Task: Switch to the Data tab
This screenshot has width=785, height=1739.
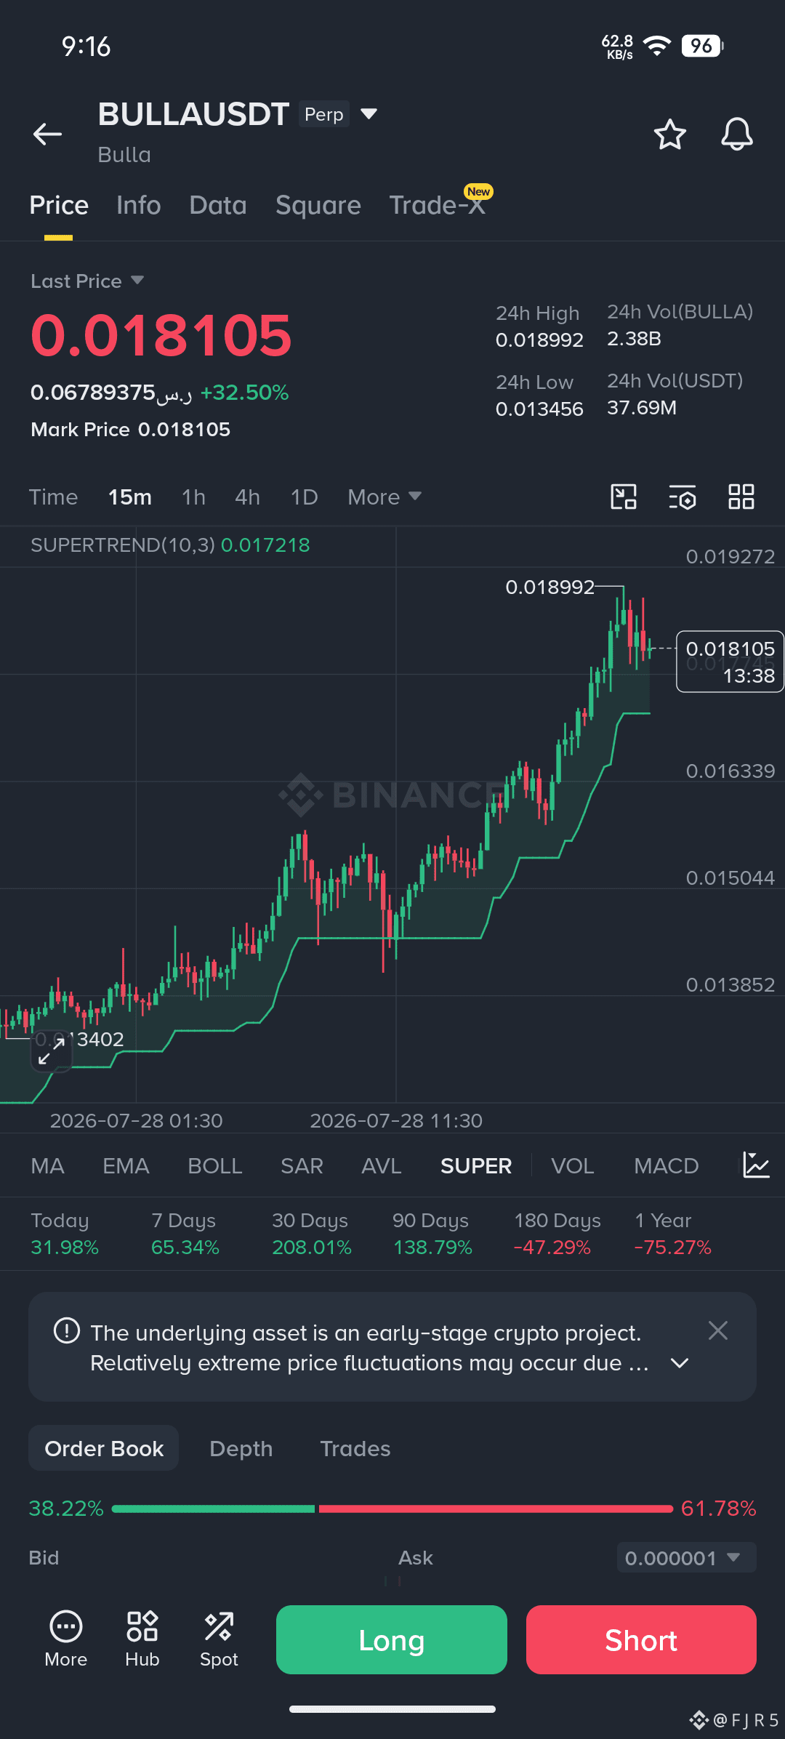Action: 218,206
